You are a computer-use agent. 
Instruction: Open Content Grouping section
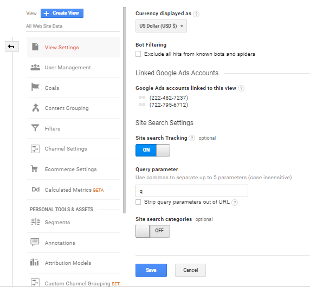click(x=74, y=108)
